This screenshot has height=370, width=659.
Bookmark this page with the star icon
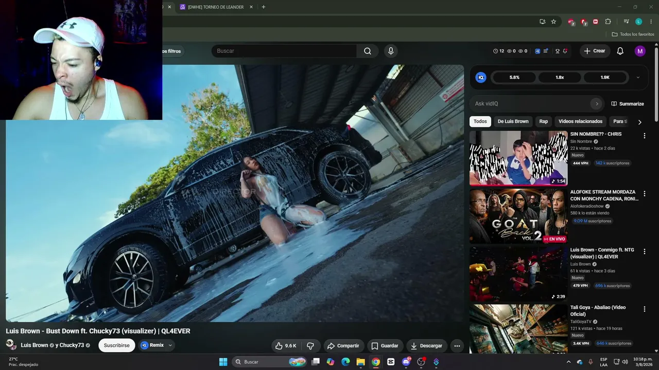coord(553,22)
